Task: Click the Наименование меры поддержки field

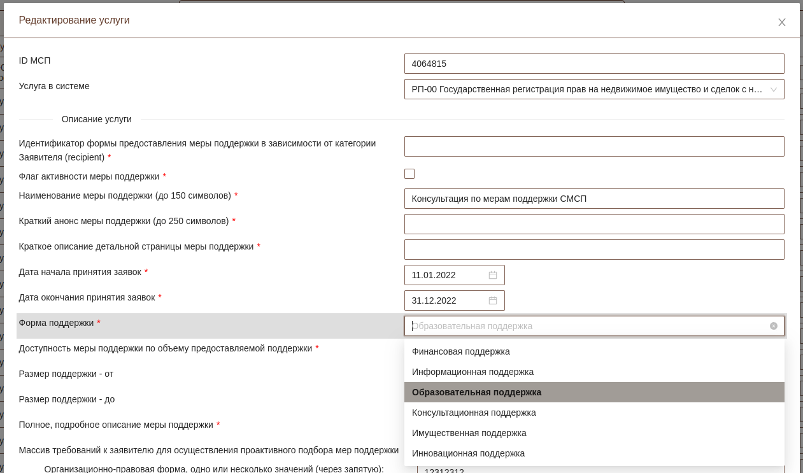Action: tap(593, 199)
